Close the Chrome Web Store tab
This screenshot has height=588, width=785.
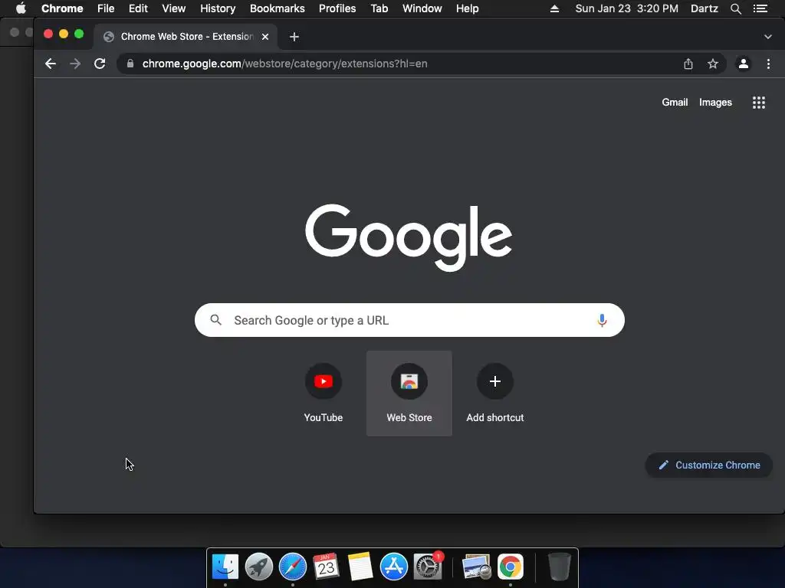point(265,37)
